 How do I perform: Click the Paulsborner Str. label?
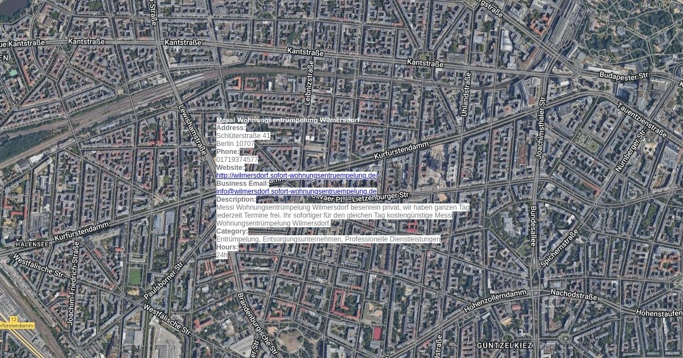click(x=164, y=280)
